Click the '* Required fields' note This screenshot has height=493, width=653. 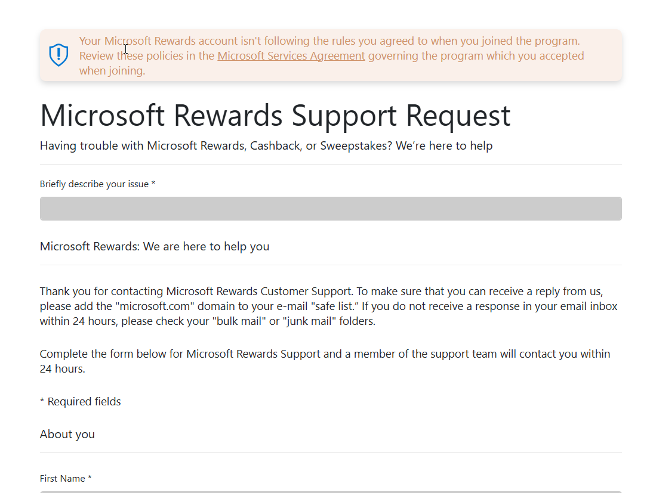tap(80, 401)
